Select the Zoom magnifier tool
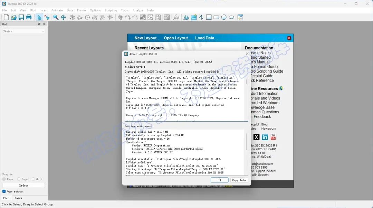This screenshot has height=208, width=373. pos(56,17)
